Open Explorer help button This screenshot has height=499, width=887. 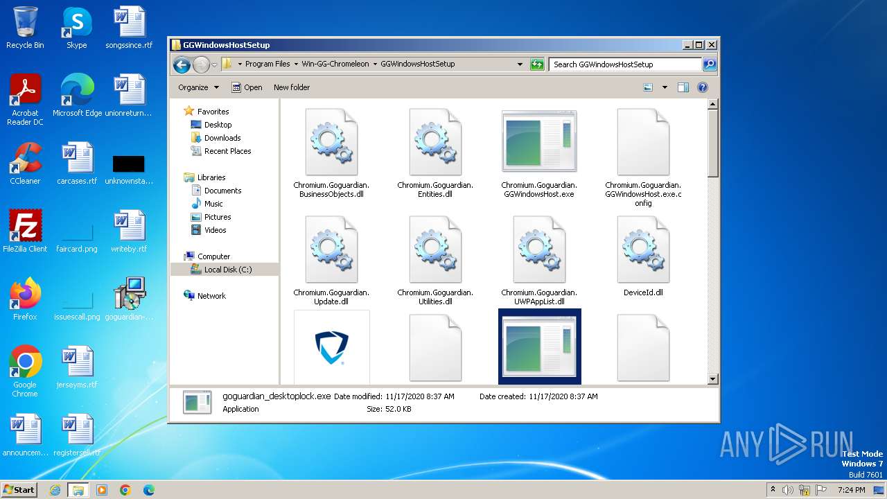703,87
